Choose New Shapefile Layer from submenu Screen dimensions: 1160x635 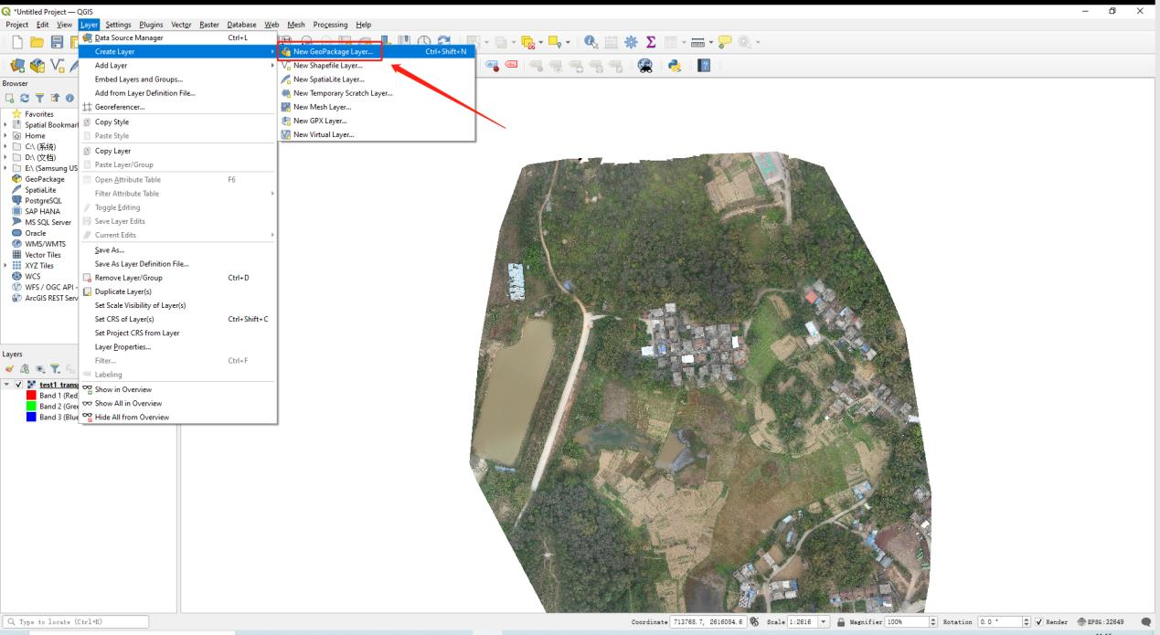coord(327,66)
